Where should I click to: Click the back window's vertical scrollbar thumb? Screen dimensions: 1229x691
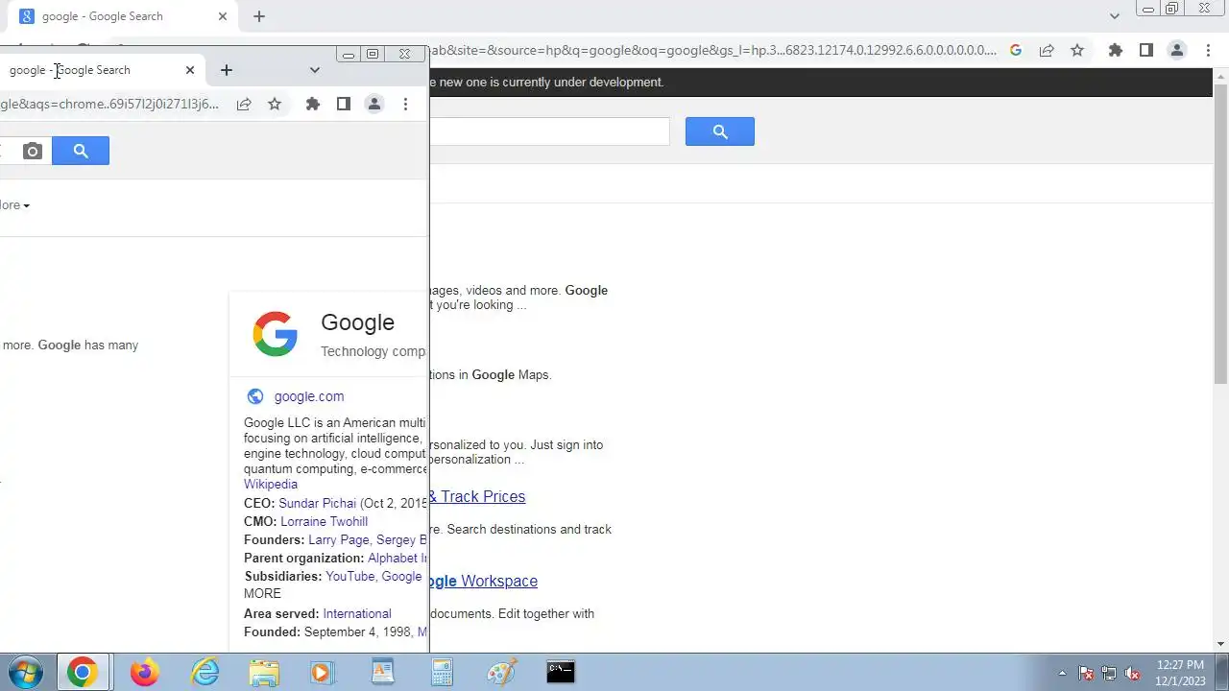click(1220, 234)
